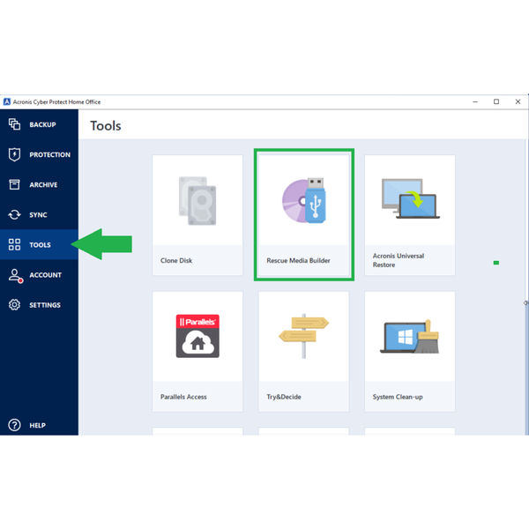Click the vertical scrollbar on the right edge
The image size is (529, 529).
tap(526, 287)
